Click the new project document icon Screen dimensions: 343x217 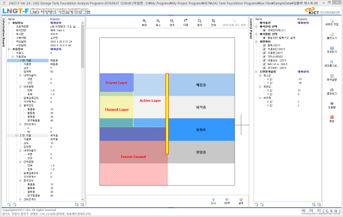click(332, 20)
